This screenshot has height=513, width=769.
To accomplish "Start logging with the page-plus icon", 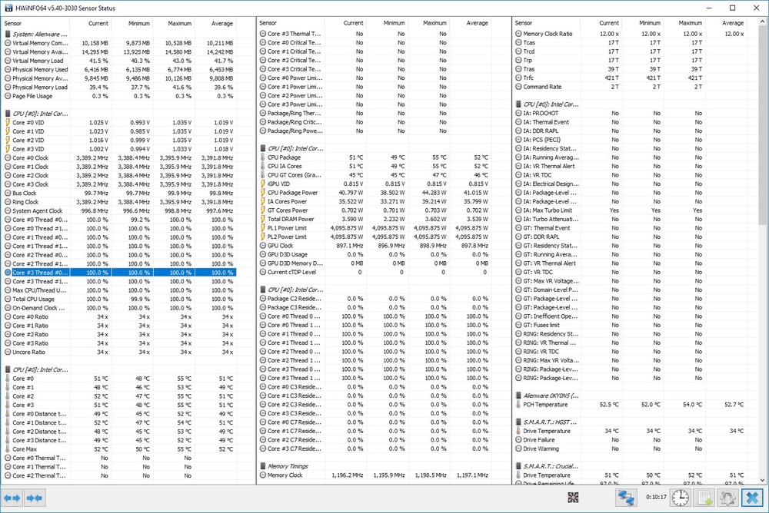I will pyautogui.click(x=703, y=498).
